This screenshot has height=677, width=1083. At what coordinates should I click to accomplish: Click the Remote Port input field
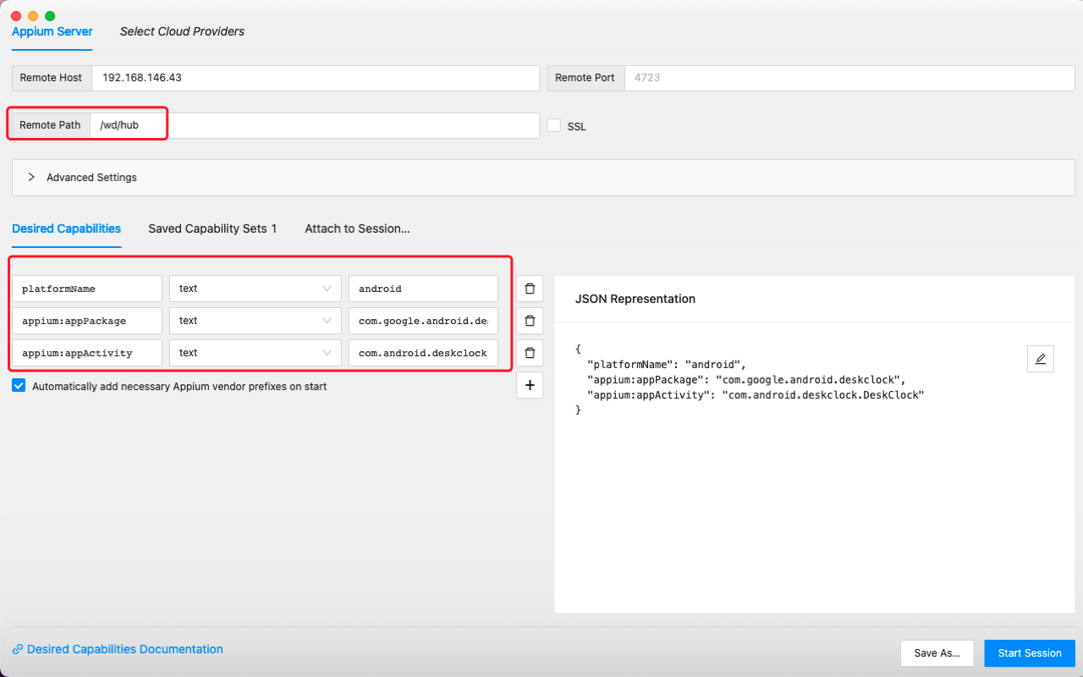(x=849, y=77)
